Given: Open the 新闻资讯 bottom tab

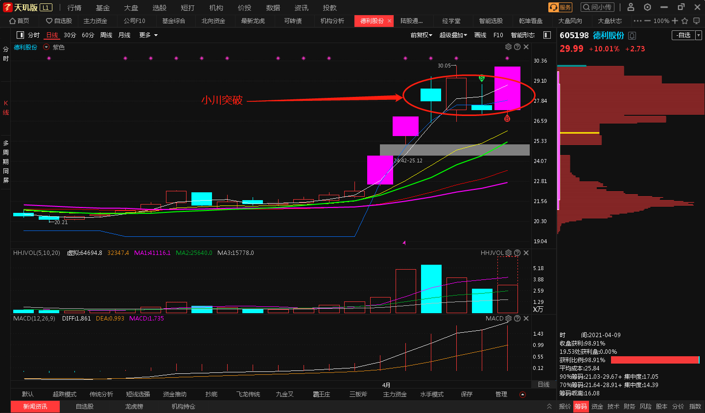Looking at the screenshot, I should (x=35, y=407).
